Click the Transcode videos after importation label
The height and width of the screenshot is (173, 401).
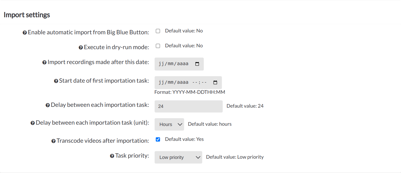pyautogui.click(x=103, y=141)
